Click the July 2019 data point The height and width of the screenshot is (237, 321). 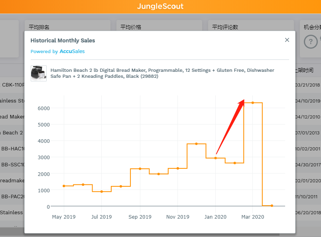pyautogui.click(x=102, y=192)
